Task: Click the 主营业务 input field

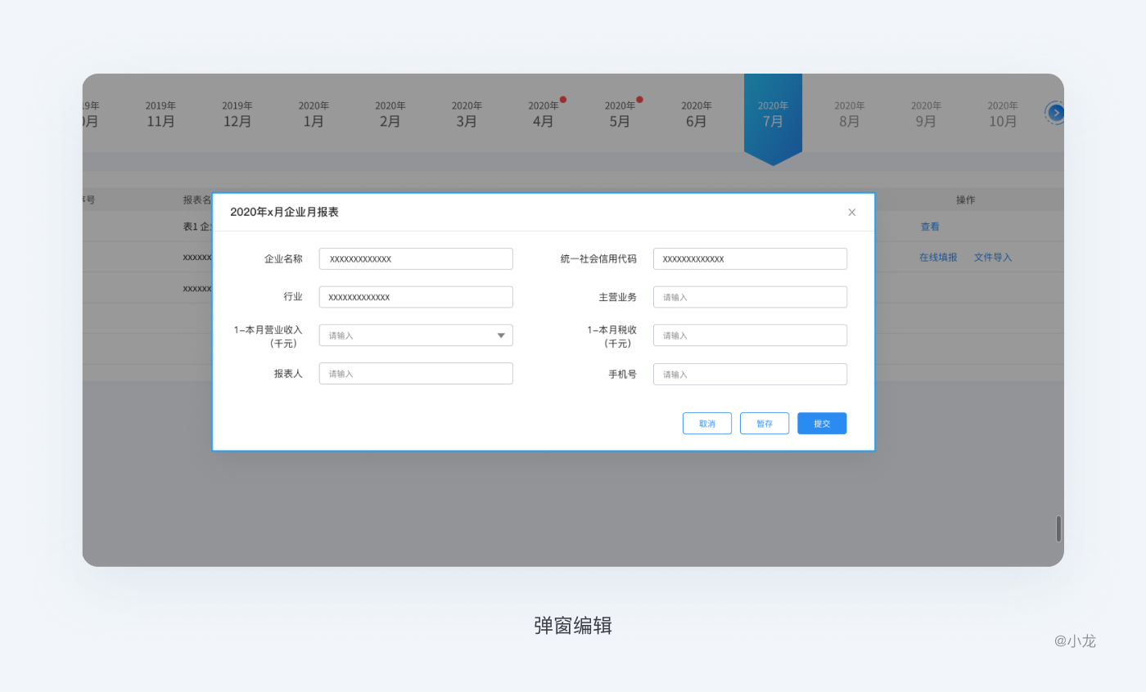Action: tap(750, 297)
